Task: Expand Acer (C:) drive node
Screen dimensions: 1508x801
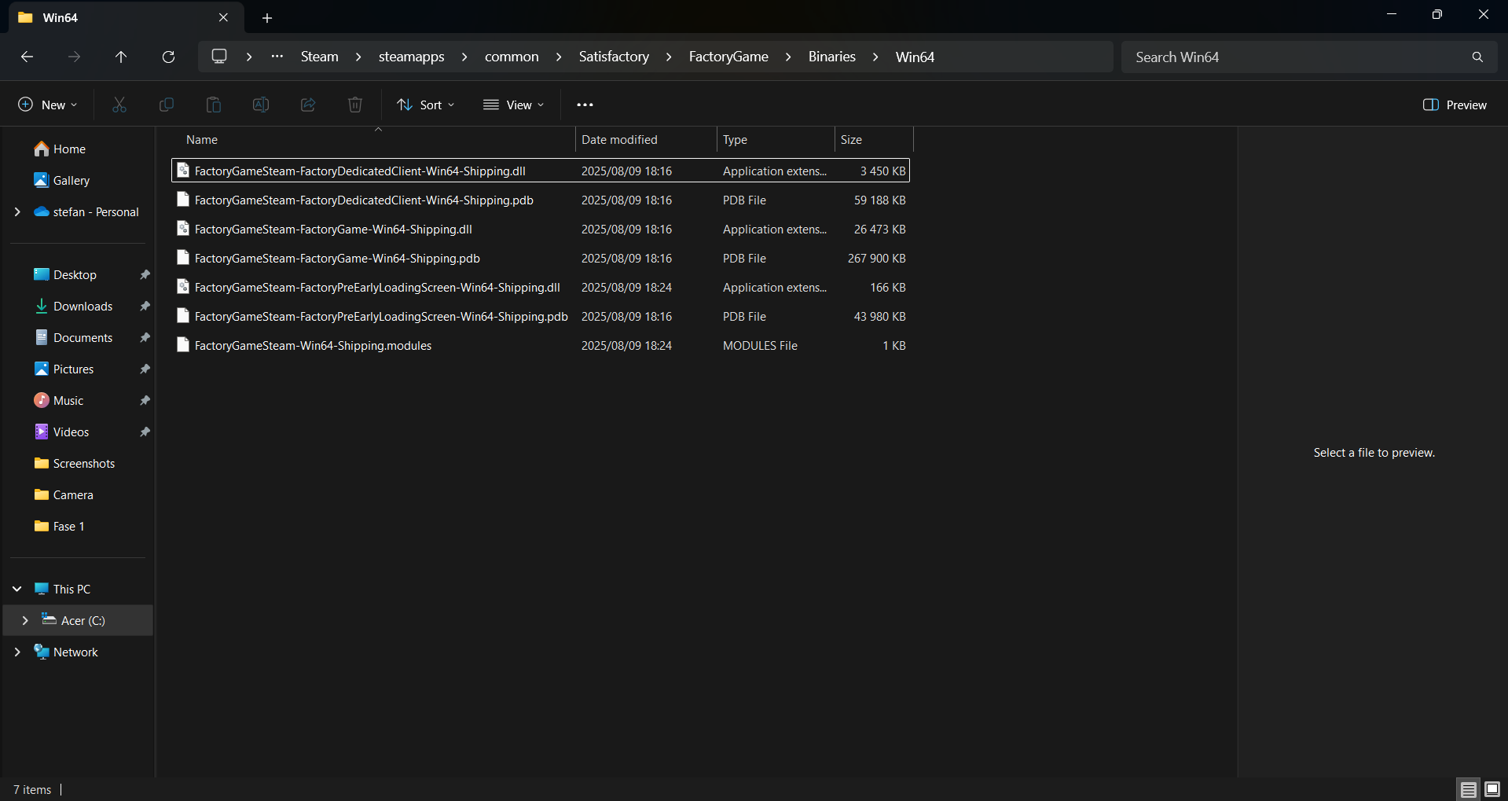Action: (x=25, y=620)
